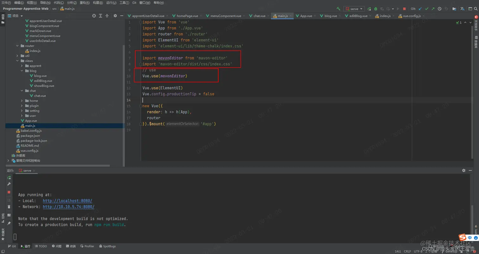479x254 pixels.
Task: Start debugging with the bug icon
Action: click(376, 9)
